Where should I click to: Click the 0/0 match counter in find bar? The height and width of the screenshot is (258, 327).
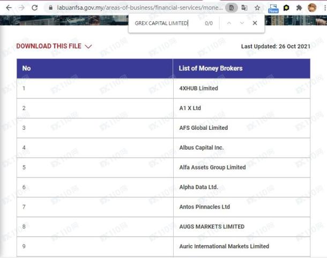click(209, 23)
